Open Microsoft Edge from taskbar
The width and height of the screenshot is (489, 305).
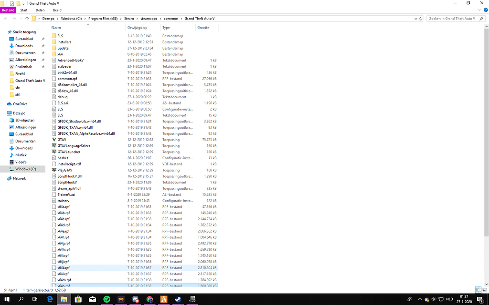[50, 299]
